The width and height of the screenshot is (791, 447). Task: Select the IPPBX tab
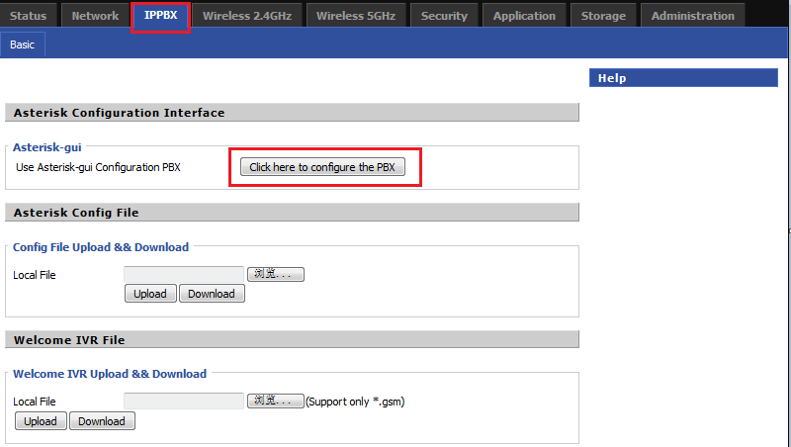coord(160,16)
